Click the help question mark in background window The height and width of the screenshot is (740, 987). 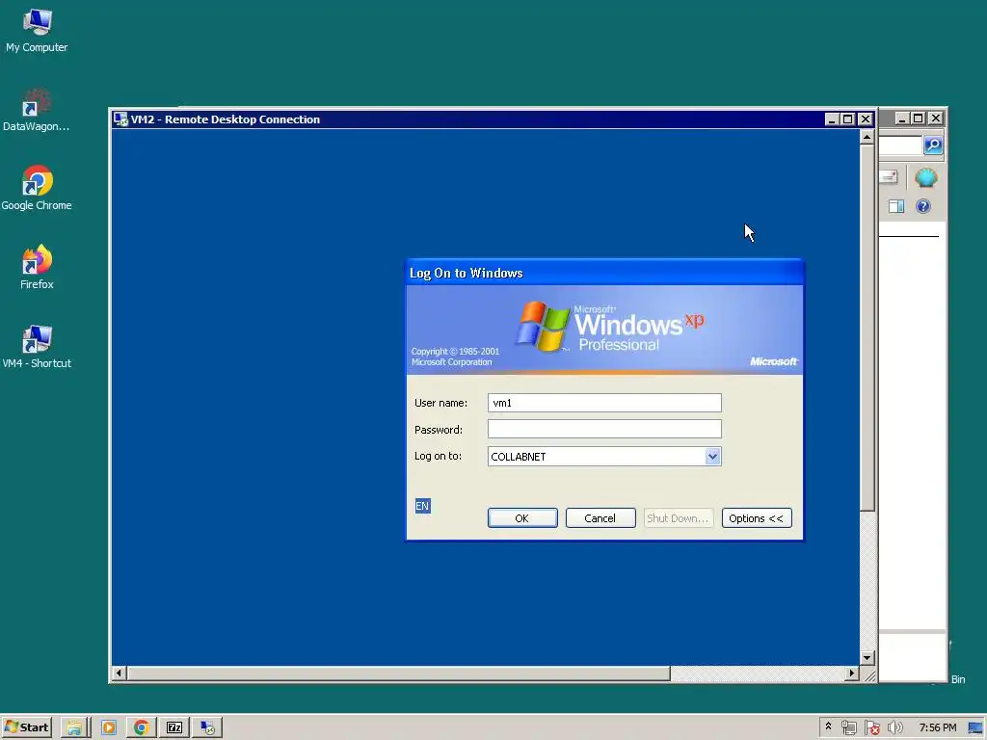tap(922, 206)
